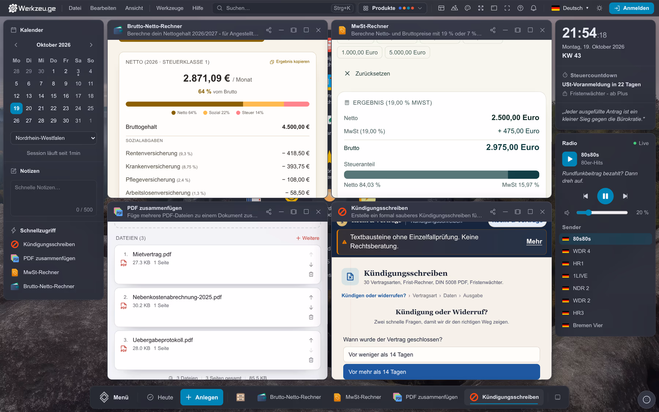The width and height of the screenshot is (659, 412).
Task: Share the PDF zusammenfügen window
Action: tap(269, 212)
